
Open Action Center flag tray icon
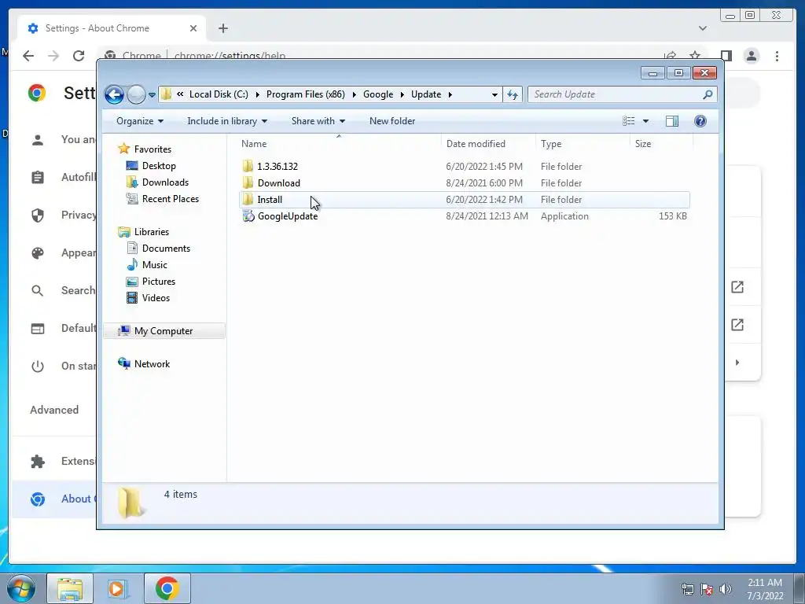coord(707,589)
